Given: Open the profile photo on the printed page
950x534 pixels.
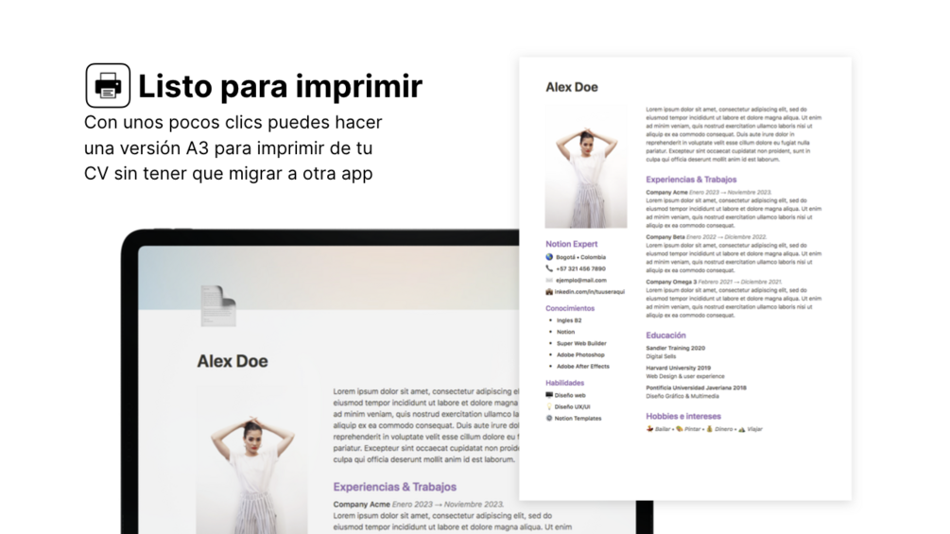Looking at the screenshot, I should pyautogui.click(x=586, y=166).
